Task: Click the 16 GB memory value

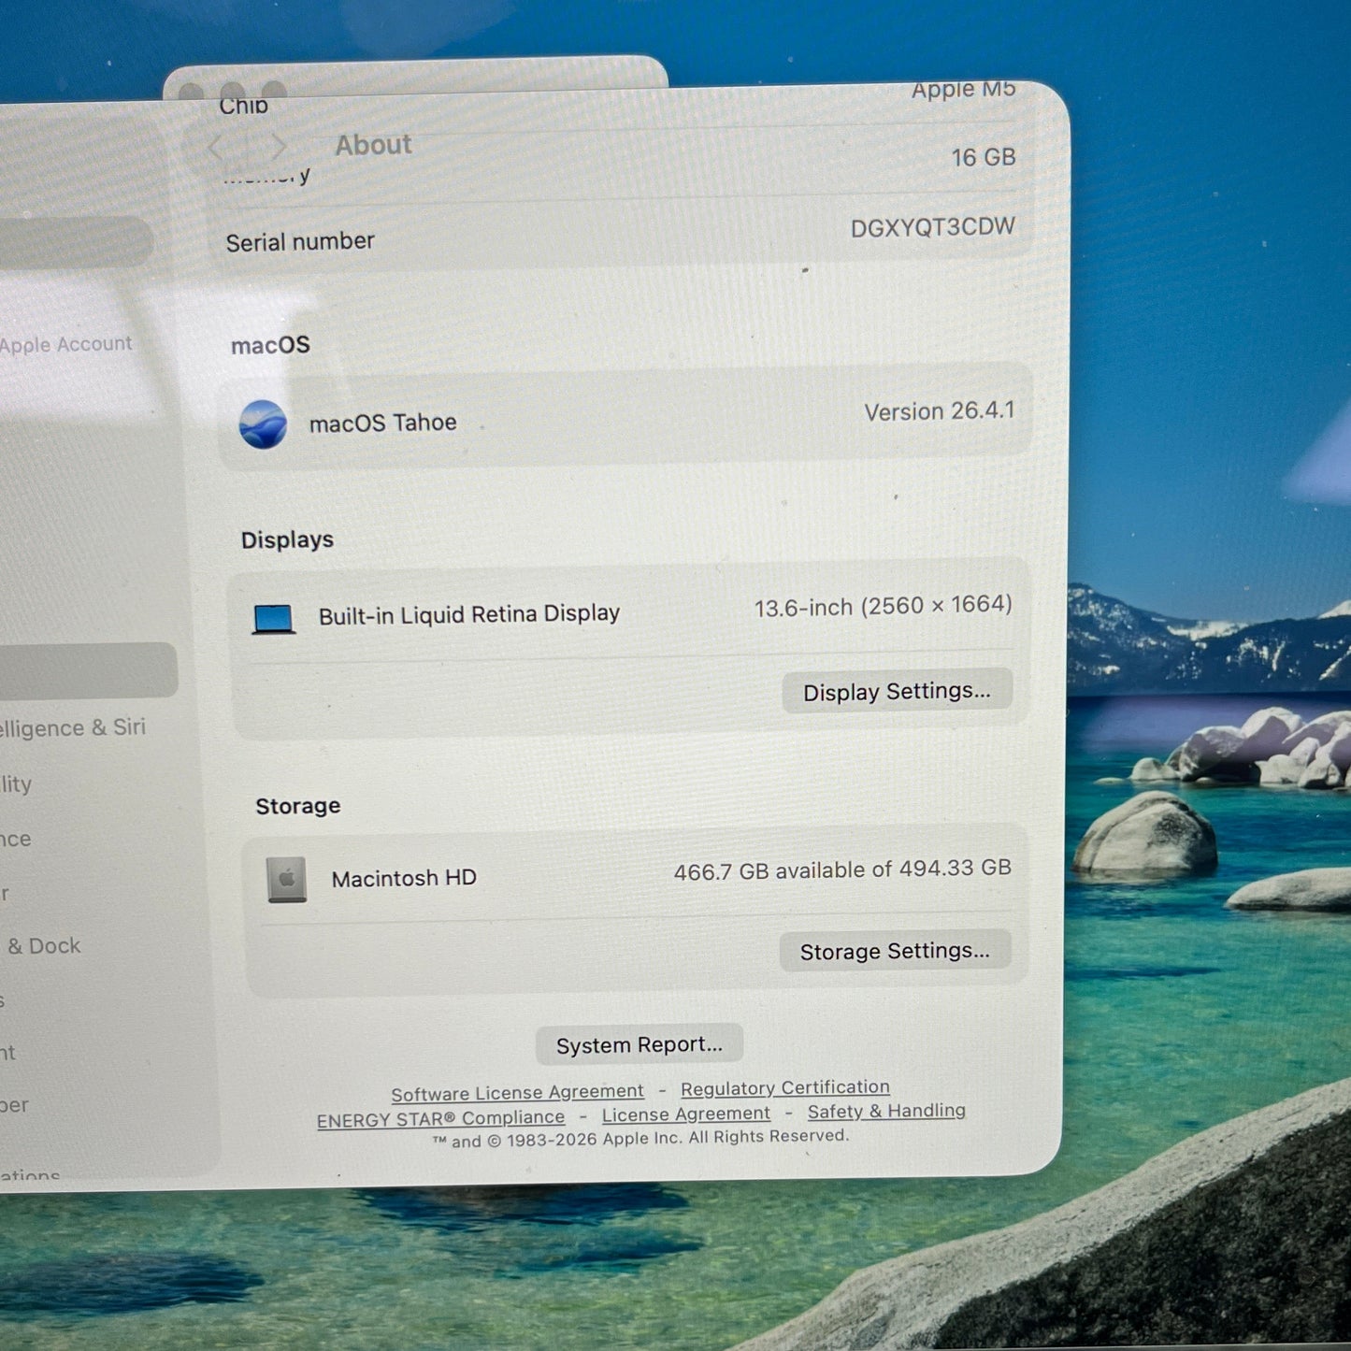Action: pyautogui.click(x=984, y=157)
